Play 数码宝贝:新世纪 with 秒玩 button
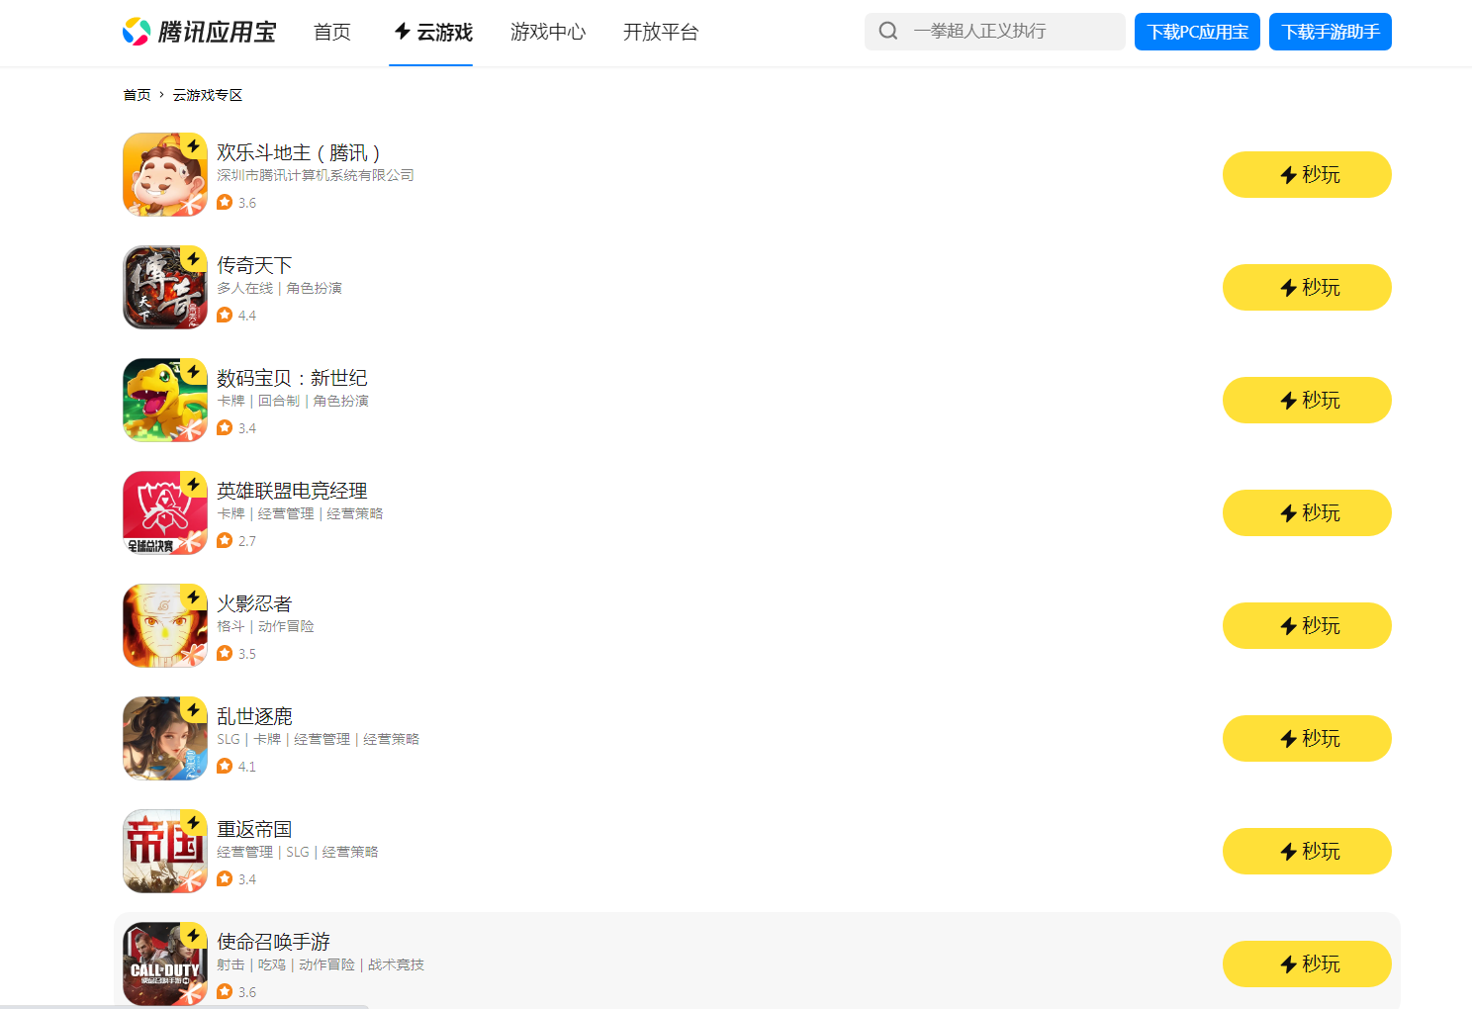The width and height of the screenshot is (1472, 1009). coord(1307,400)
